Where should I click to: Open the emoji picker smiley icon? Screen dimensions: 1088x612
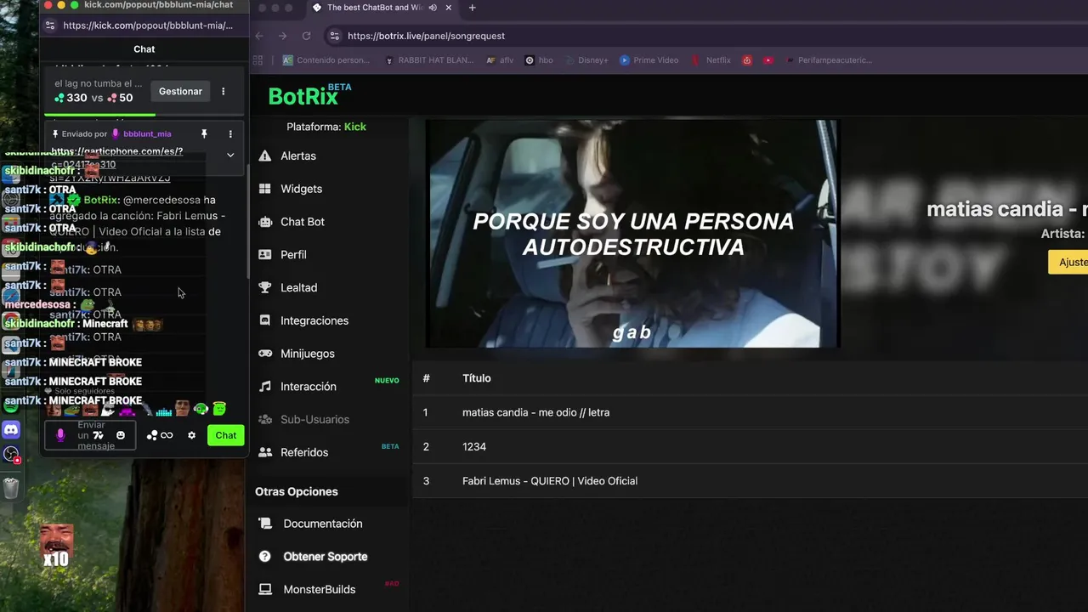point(121,435)
